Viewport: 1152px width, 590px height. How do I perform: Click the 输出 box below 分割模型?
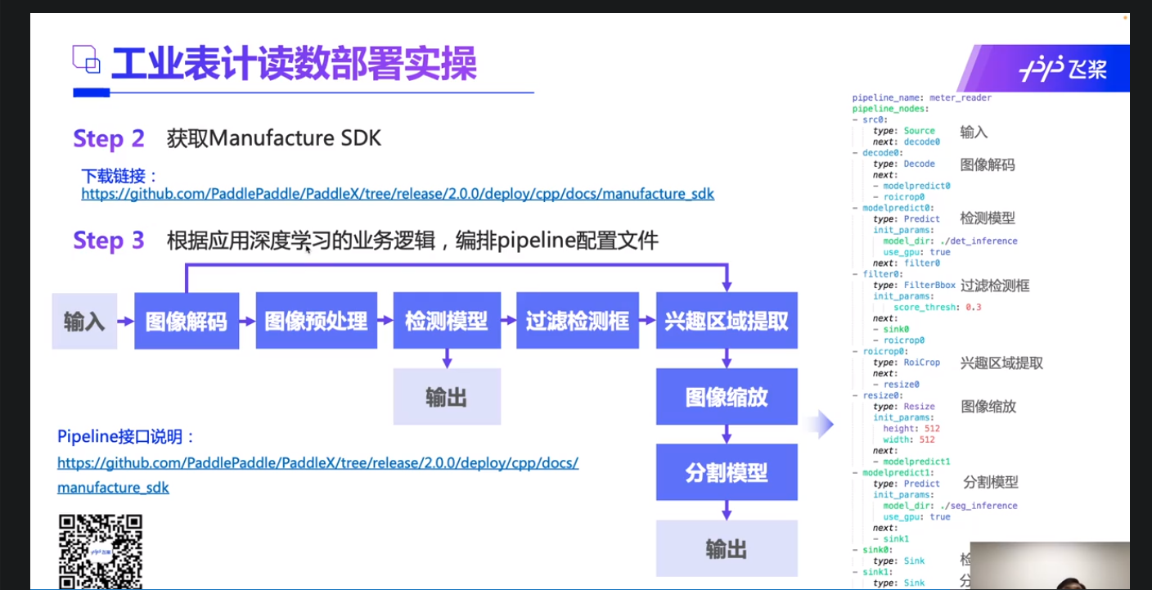click(x=727, y=548)
